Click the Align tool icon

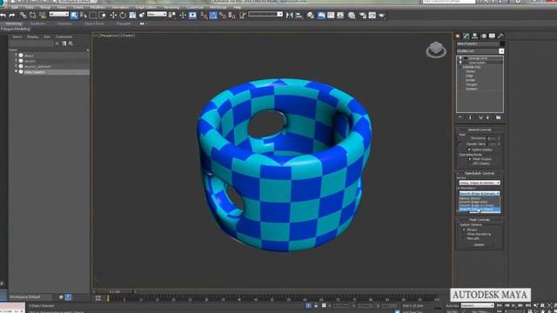point(299,16)
